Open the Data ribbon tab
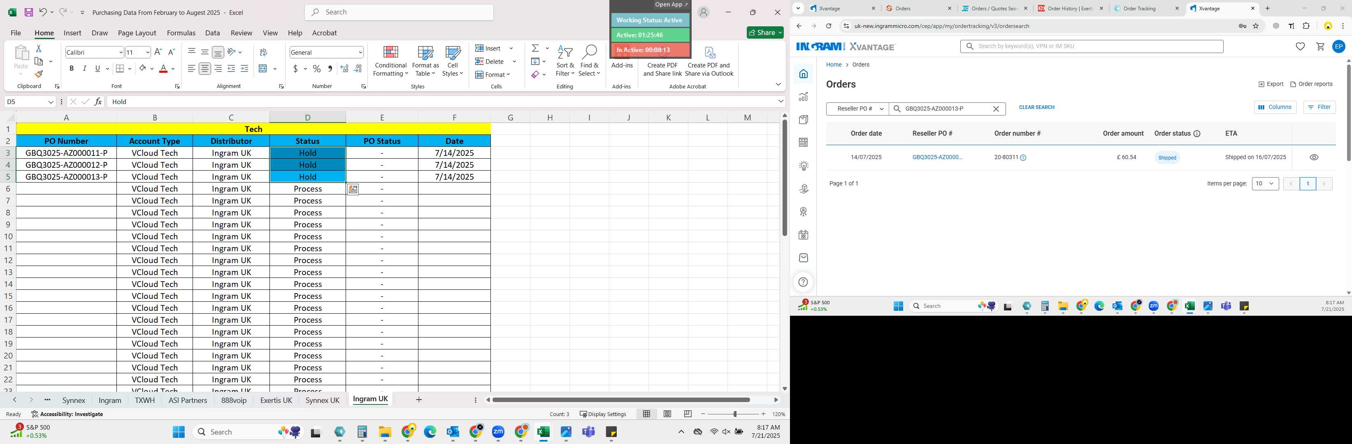 pos(213,33)
